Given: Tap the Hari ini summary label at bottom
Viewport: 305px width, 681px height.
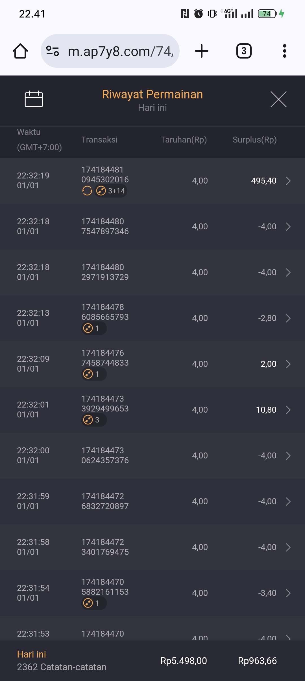Looking at the screenshot, I should coord(31,654).
